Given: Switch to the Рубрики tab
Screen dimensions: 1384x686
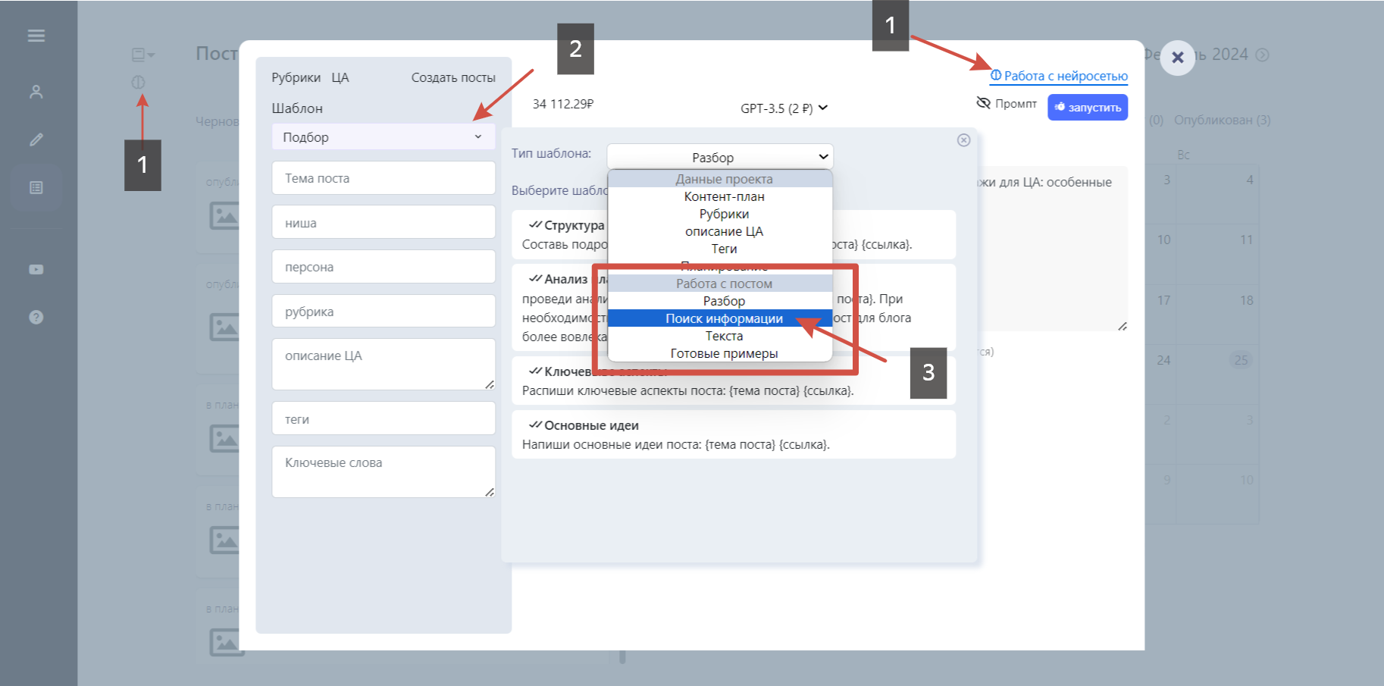Looking at the screenshot, I should (296, 77).
